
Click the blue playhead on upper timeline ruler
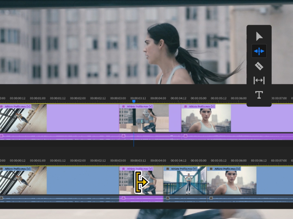134,101
